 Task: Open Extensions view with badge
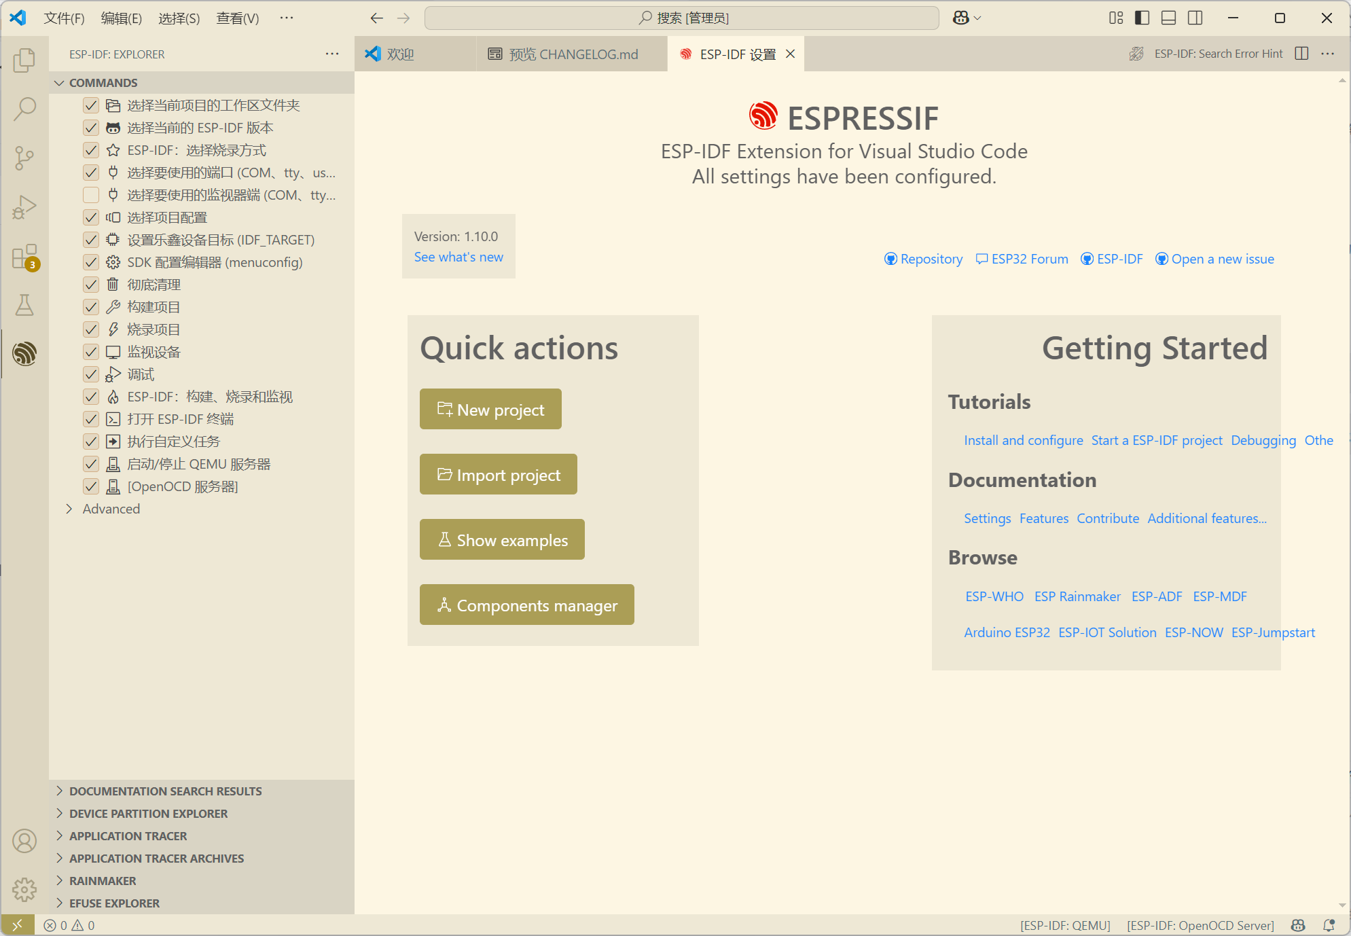pyautogui.click(x=24, y=257)
